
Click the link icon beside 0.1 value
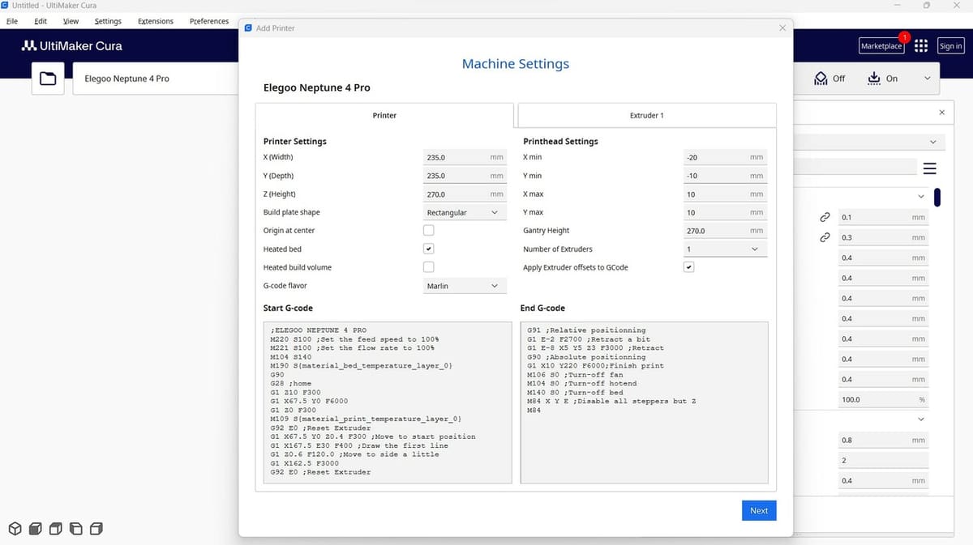coord(825,218)
